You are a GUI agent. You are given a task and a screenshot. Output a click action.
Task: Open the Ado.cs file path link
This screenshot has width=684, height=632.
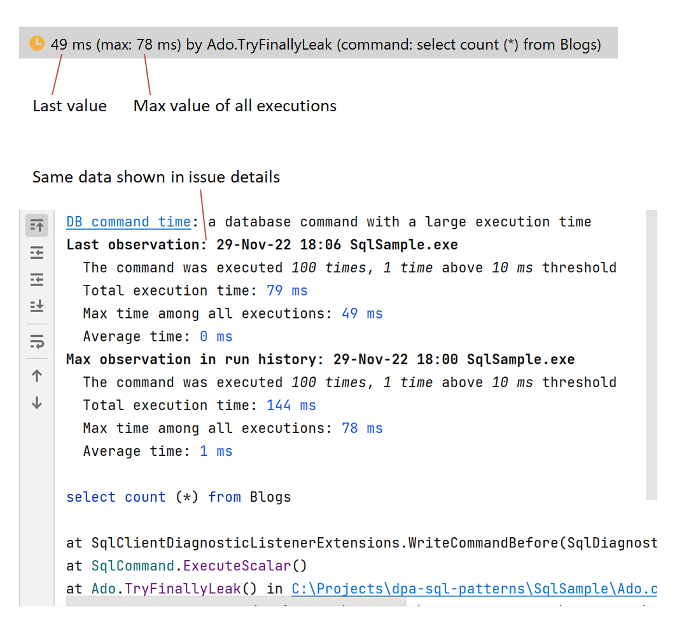tap(474, 588)
